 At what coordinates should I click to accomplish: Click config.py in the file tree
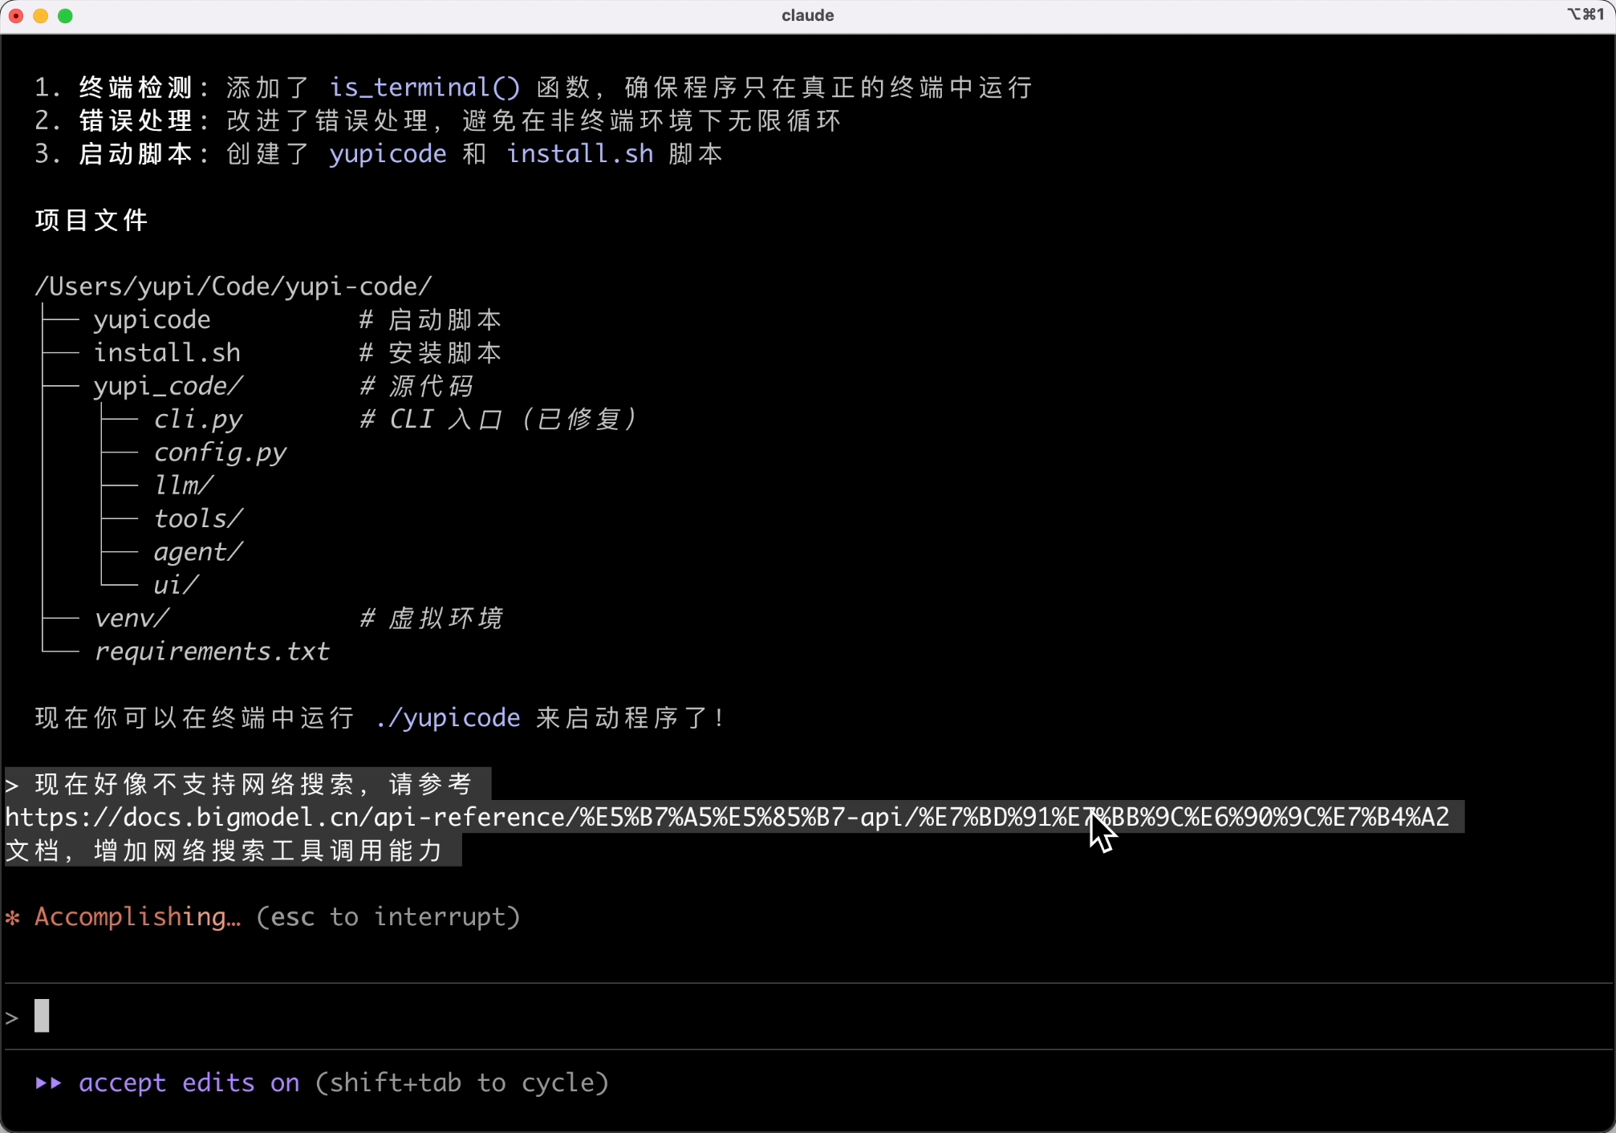tap(220, 453)
